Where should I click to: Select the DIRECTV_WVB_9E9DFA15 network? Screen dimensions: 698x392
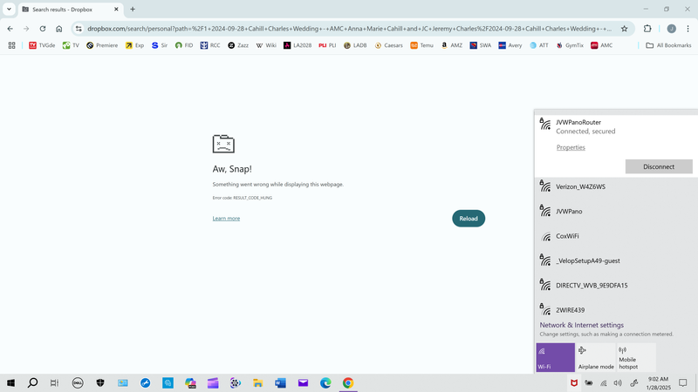(x=616, y=286)
